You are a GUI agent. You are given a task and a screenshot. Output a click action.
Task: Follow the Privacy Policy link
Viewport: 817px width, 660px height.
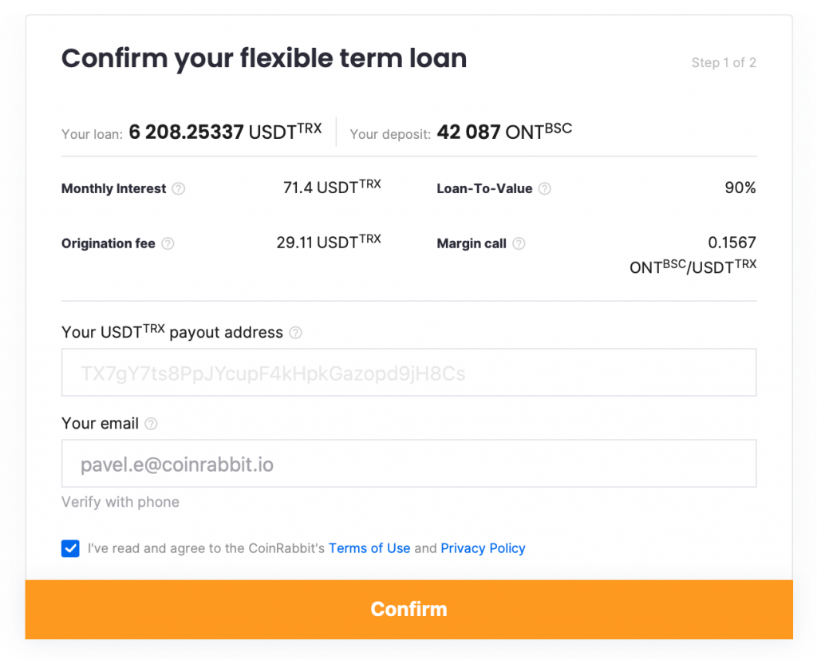click(x=483, y=548)
